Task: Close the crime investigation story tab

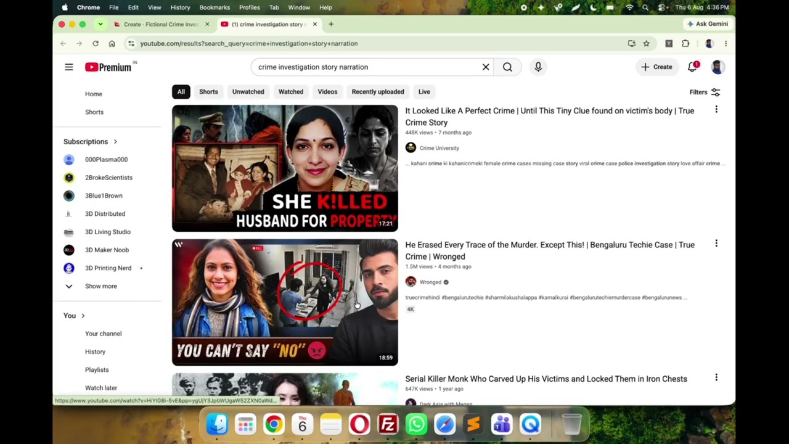Action: [315, 24]
